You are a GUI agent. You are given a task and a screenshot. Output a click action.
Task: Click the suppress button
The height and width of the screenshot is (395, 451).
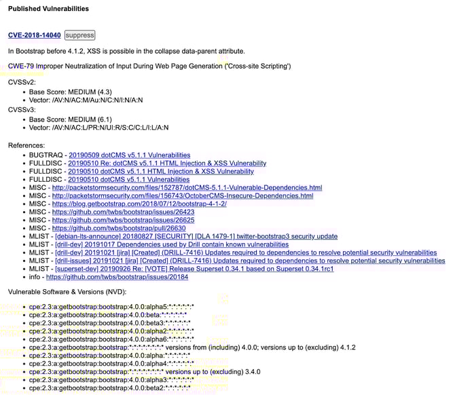[x=79, y=35]
